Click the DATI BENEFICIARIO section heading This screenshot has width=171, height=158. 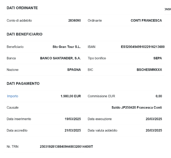tap(24, 34)
